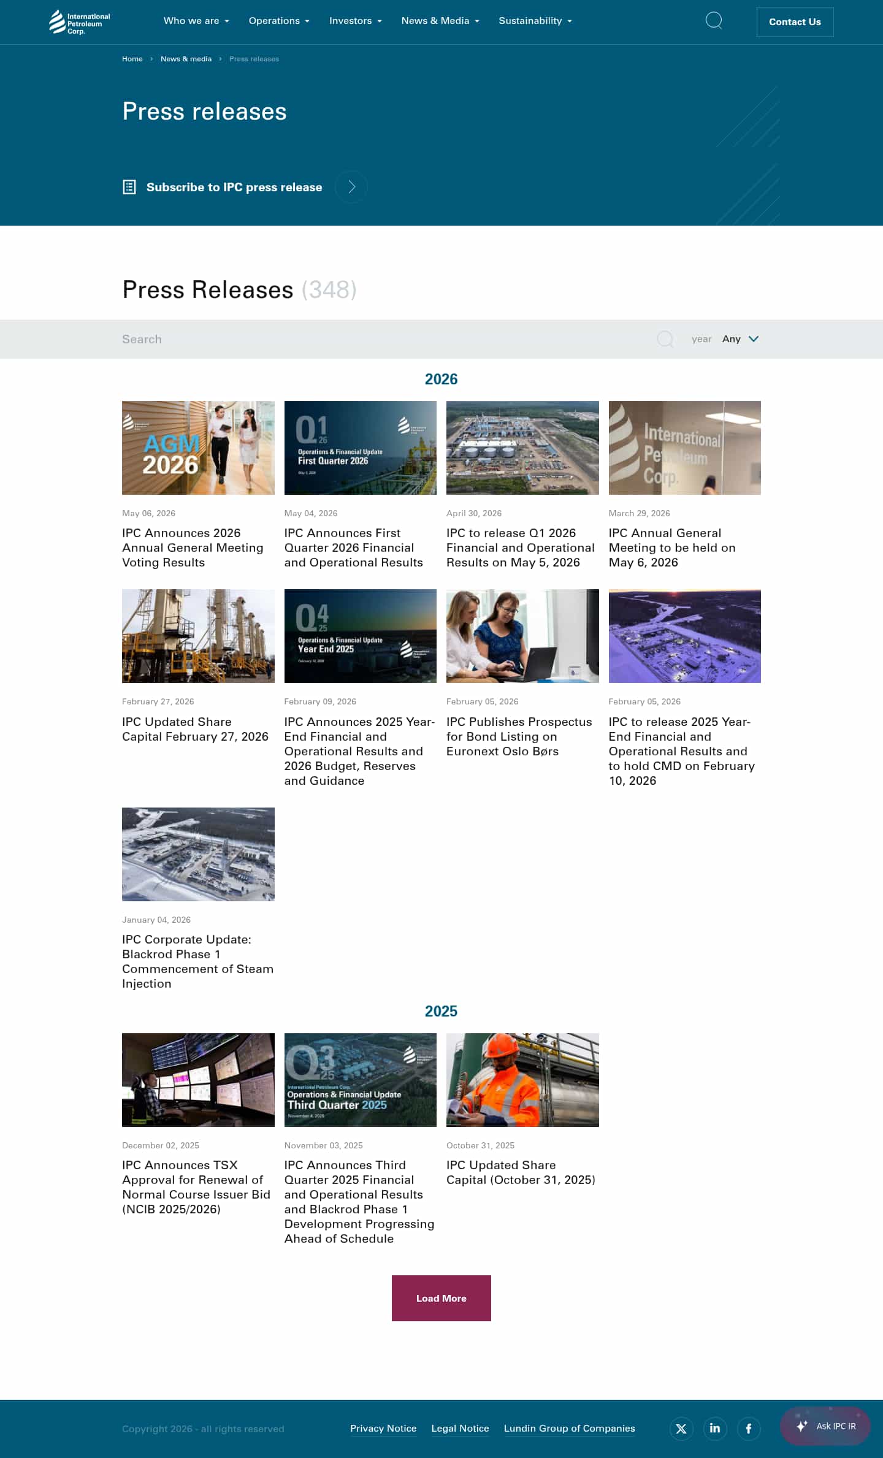Screen dimensions: 883x1458
Task: Open IPC Announces 2025 Year-End Results title
Action: click(359, 751)
